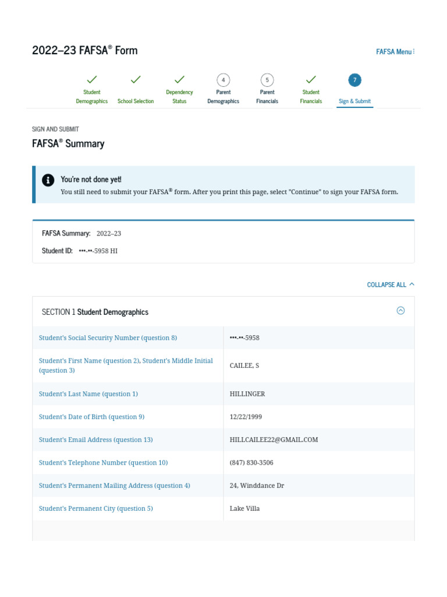Click the last name value HILLINGER
The height and width of the screenshot is (597, 447).
247,394
